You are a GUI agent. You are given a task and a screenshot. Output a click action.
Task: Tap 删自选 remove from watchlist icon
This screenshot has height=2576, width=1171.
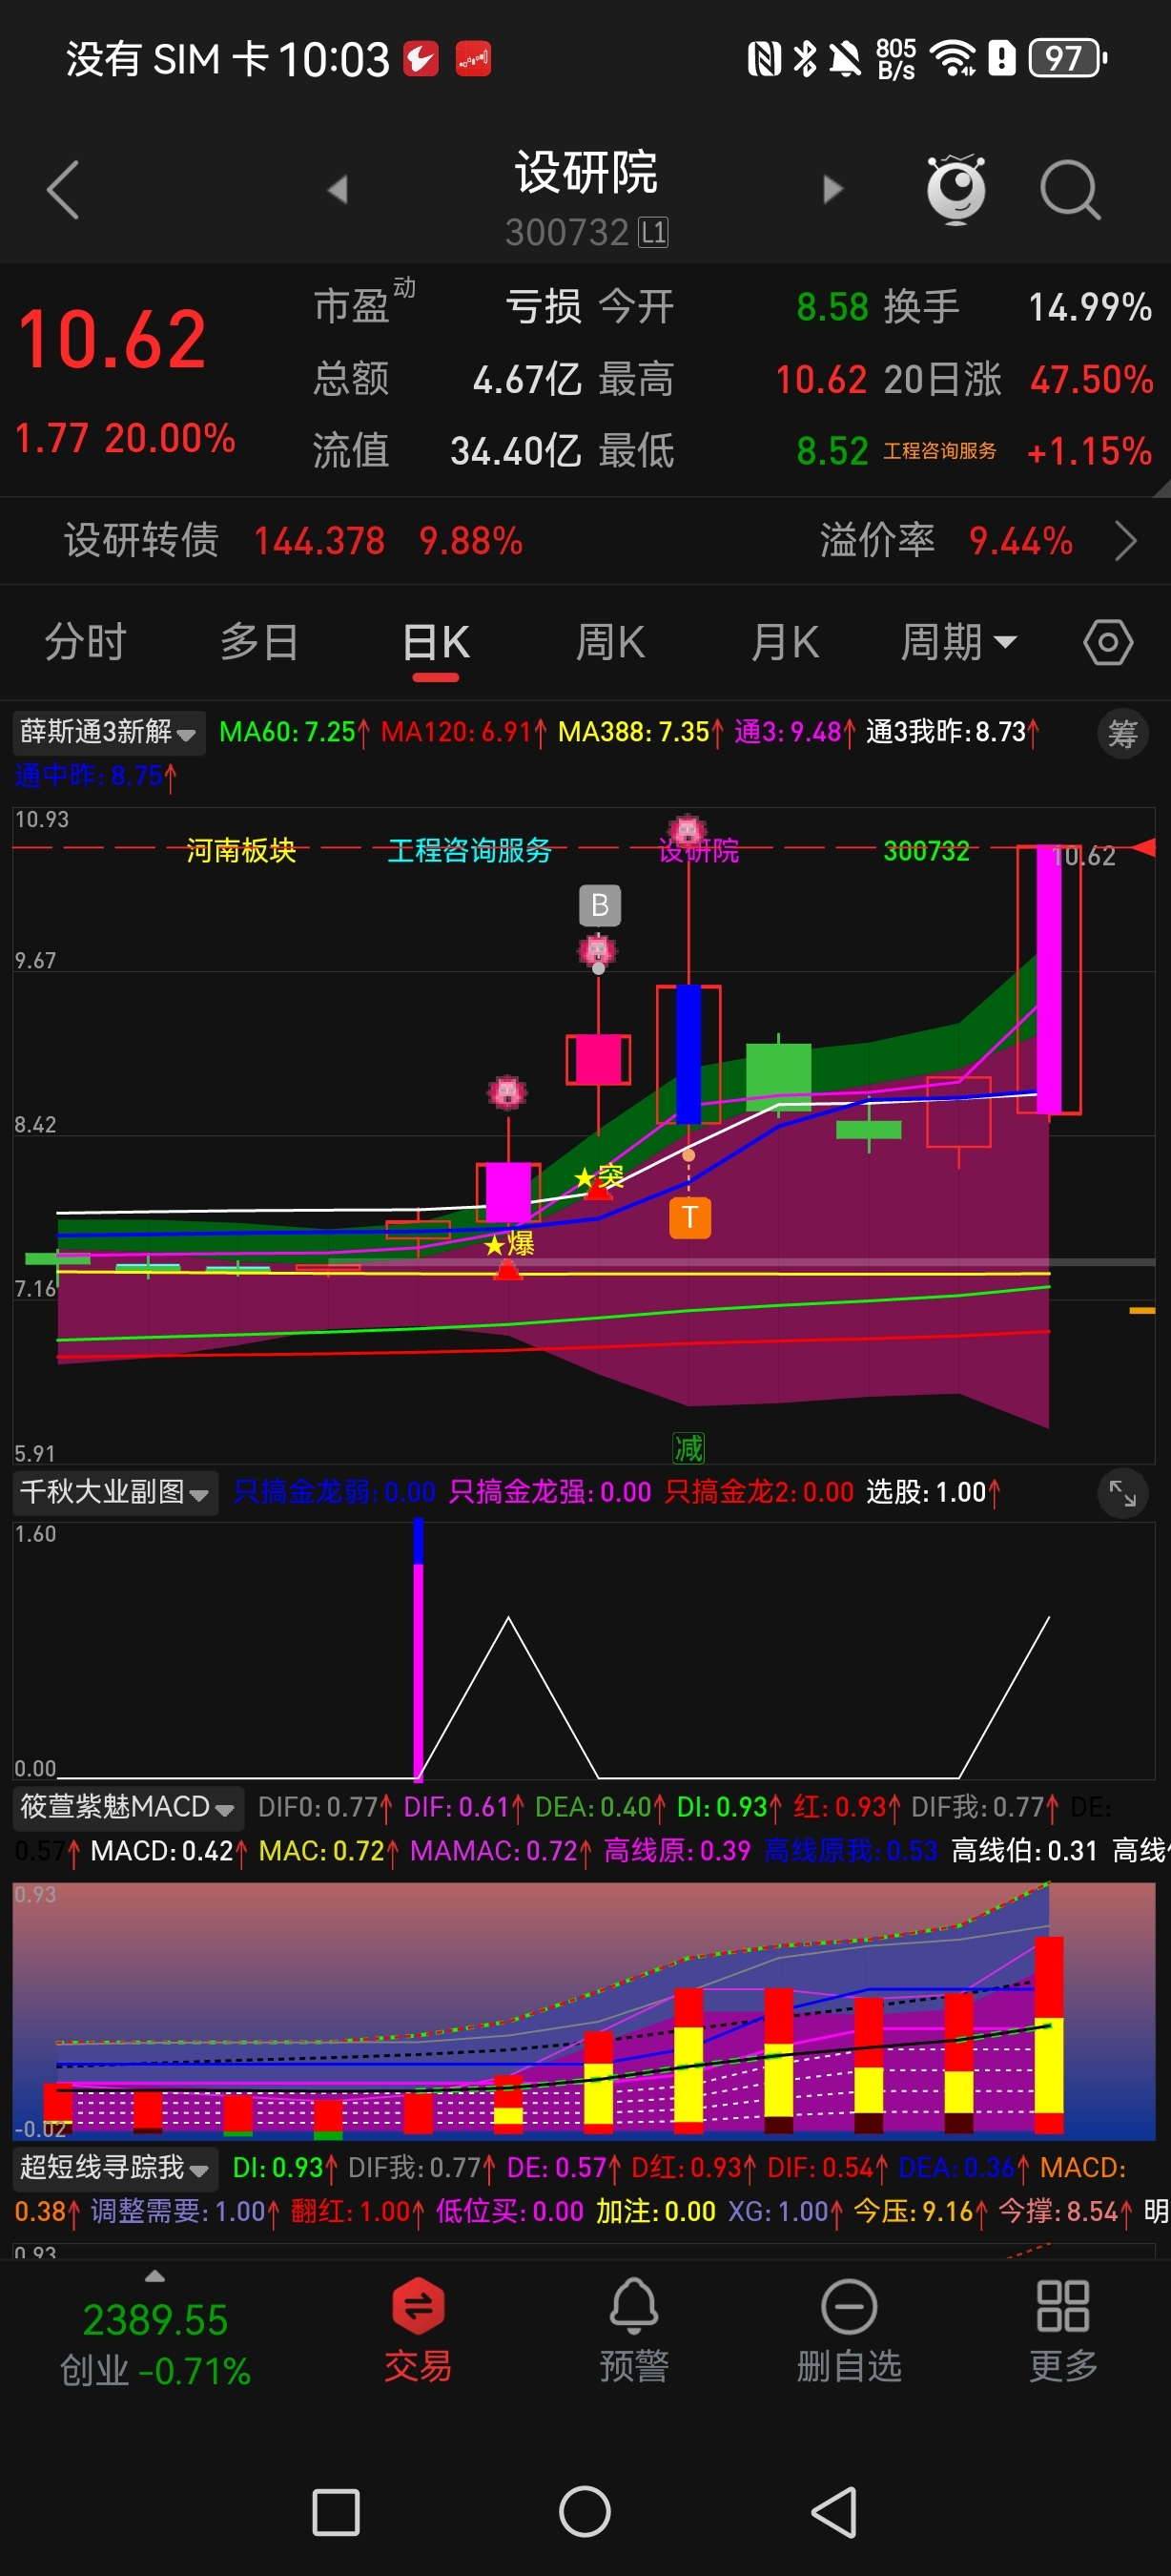pyautogui.click(x=850, y=2333)
